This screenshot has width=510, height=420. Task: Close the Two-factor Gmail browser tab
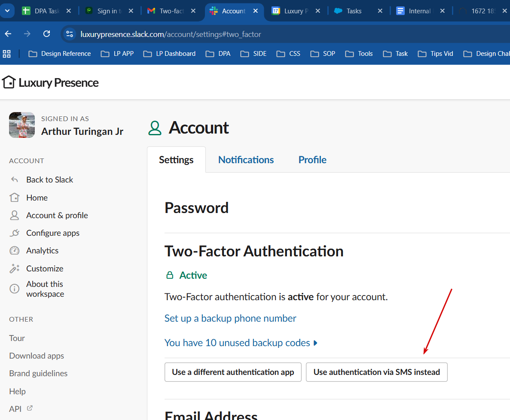click(193, 11)
